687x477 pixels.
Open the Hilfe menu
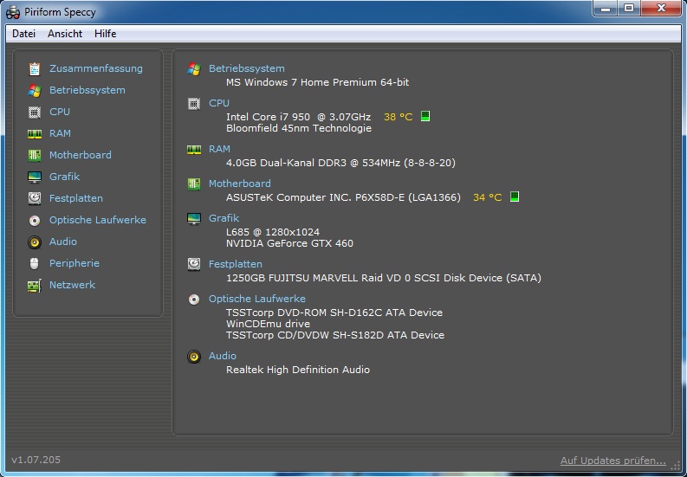pyautogui.click(x=106, y=34)
